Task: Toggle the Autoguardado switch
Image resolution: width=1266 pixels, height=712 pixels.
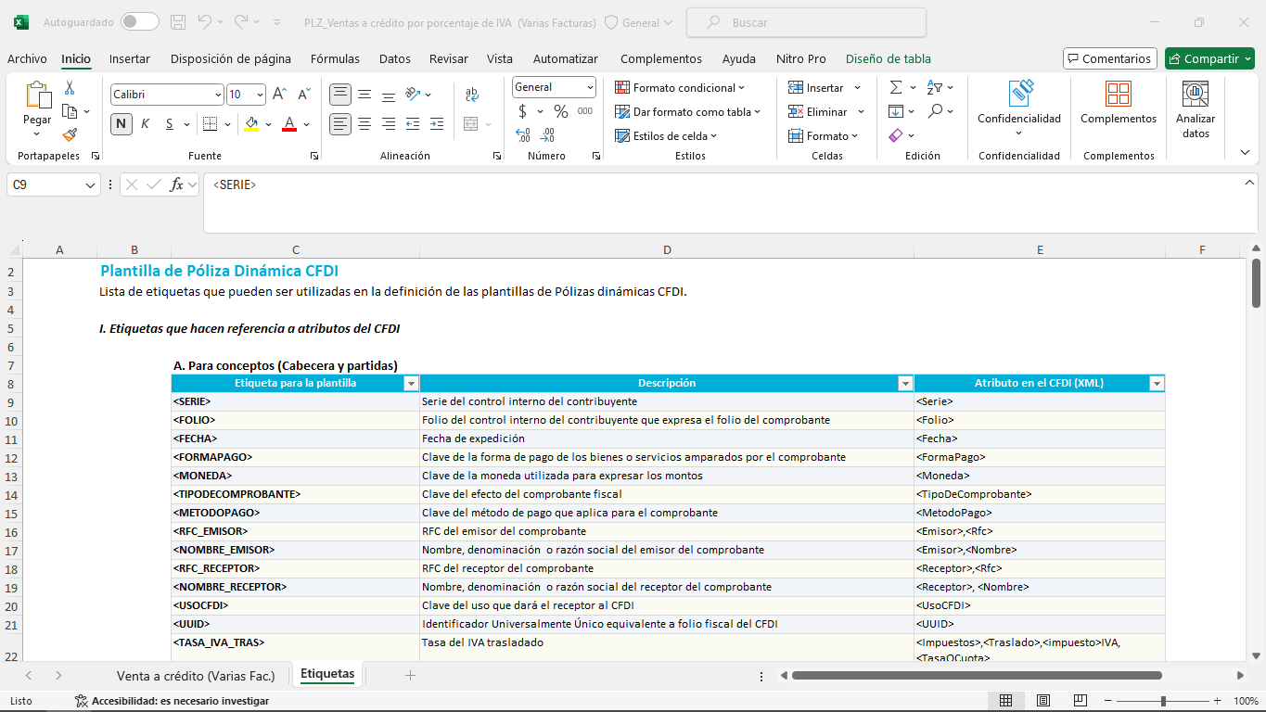Action: point(139,22)
